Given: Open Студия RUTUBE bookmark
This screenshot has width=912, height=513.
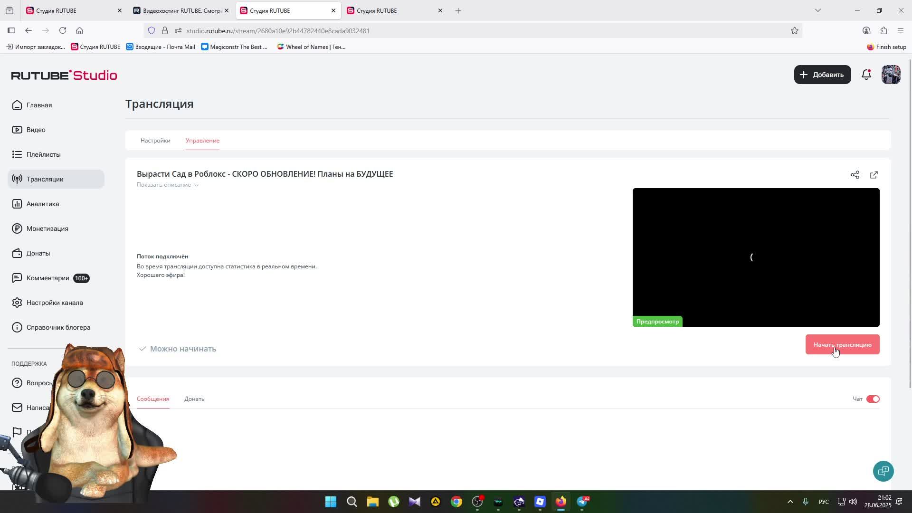Looking at the screenshot, I should coord(95,47).
